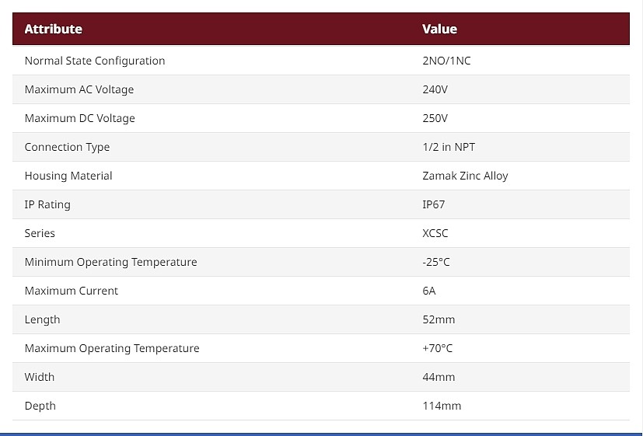Viewport: 643px width, 436px height.
Task: Click the 240V value
Action: click(435, 89)
